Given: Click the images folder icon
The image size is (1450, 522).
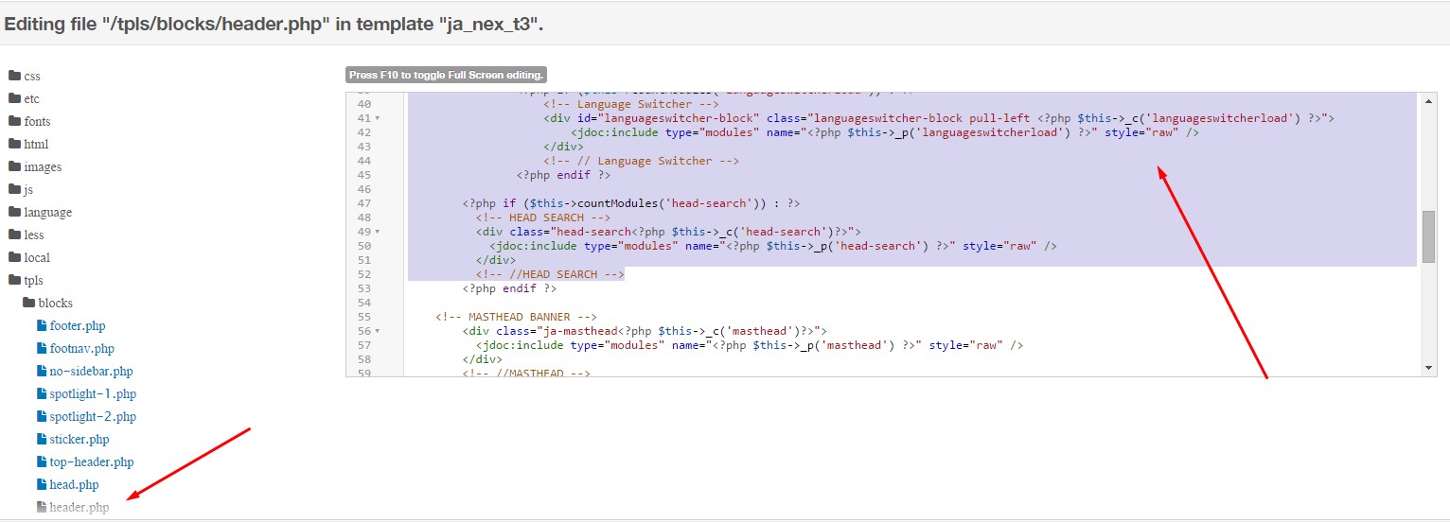Looking at the screenshot, I should point(14,166).
